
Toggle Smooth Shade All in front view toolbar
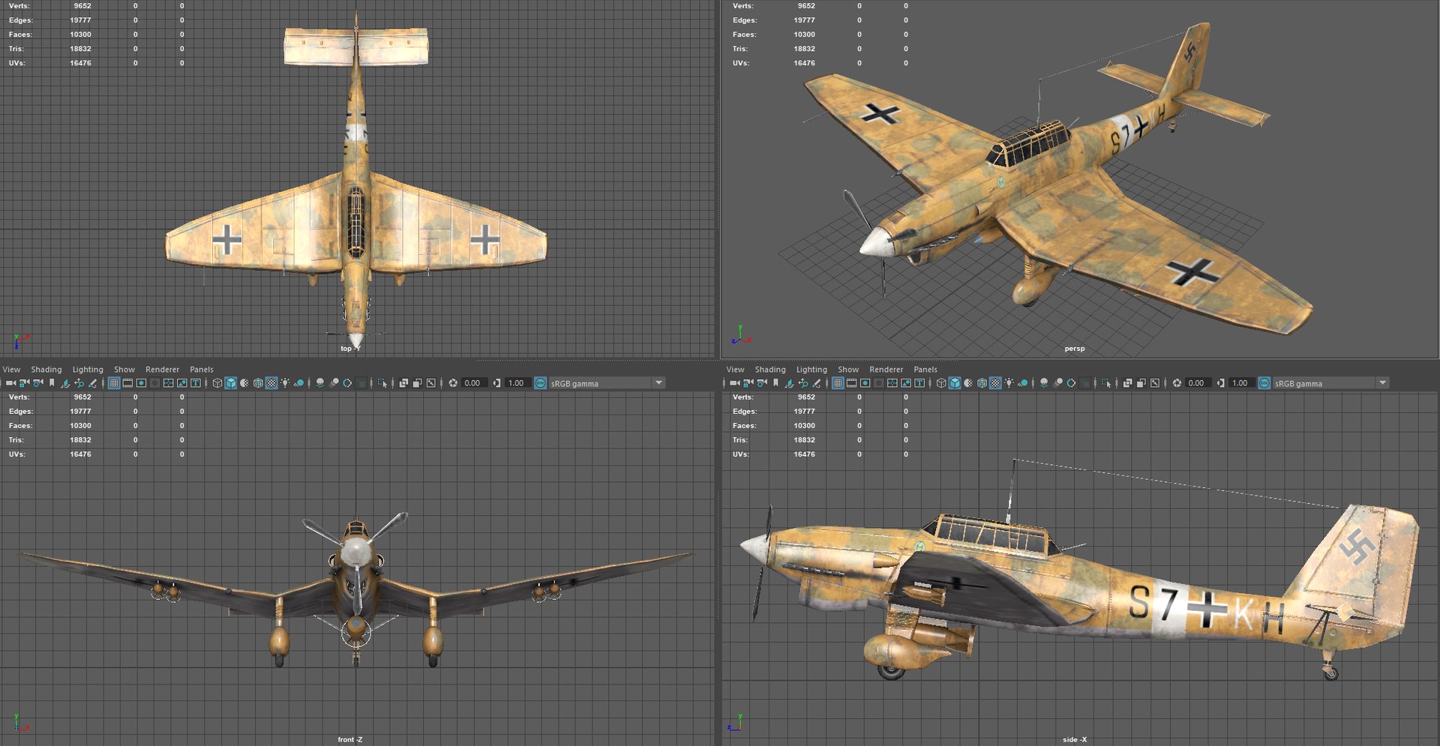pos(230,383)
